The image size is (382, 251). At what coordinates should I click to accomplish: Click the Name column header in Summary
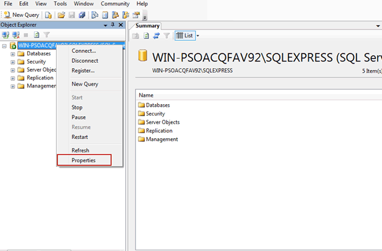146,95
